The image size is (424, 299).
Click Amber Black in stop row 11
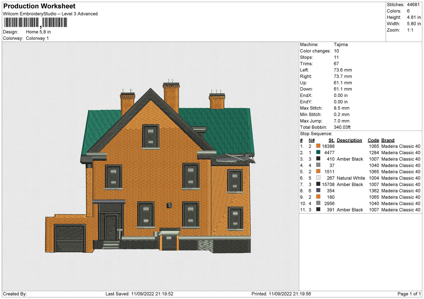(350, 210)
